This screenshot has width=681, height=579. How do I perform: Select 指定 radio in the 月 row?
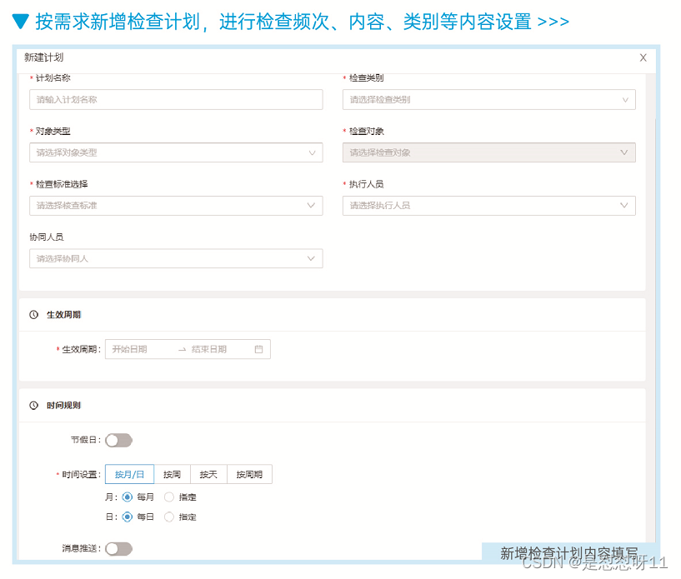pyautogui.click(x=169, y=497)
